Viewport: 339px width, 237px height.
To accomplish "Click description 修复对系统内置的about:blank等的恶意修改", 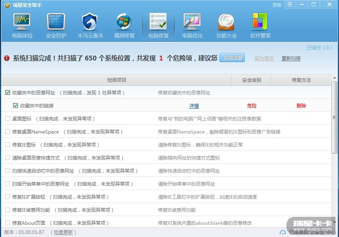I will 205,223.
